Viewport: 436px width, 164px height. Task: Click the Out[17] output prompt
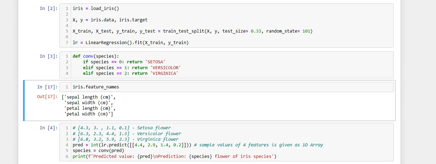point(47,97)
